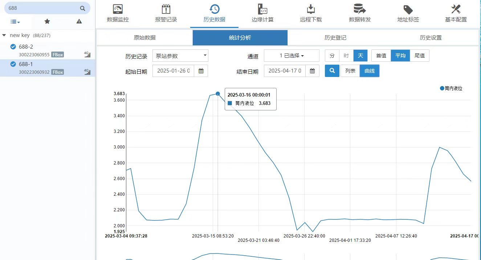Open the 数据转发 data forwarding icon
Viewport: 481px width, 260px height.
point(359,9)
